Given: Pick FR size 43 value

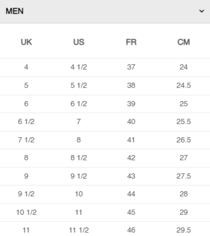Looking at the screenshot, I should tap(131, 176).
